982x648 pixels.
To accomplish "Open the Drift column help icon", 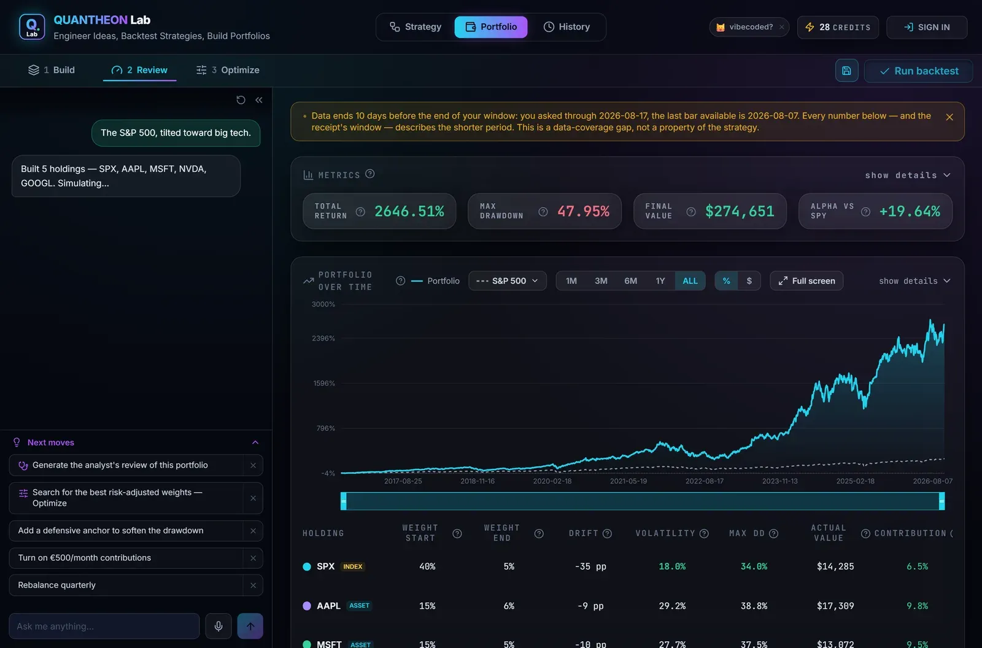I will [x=607, y=533].
